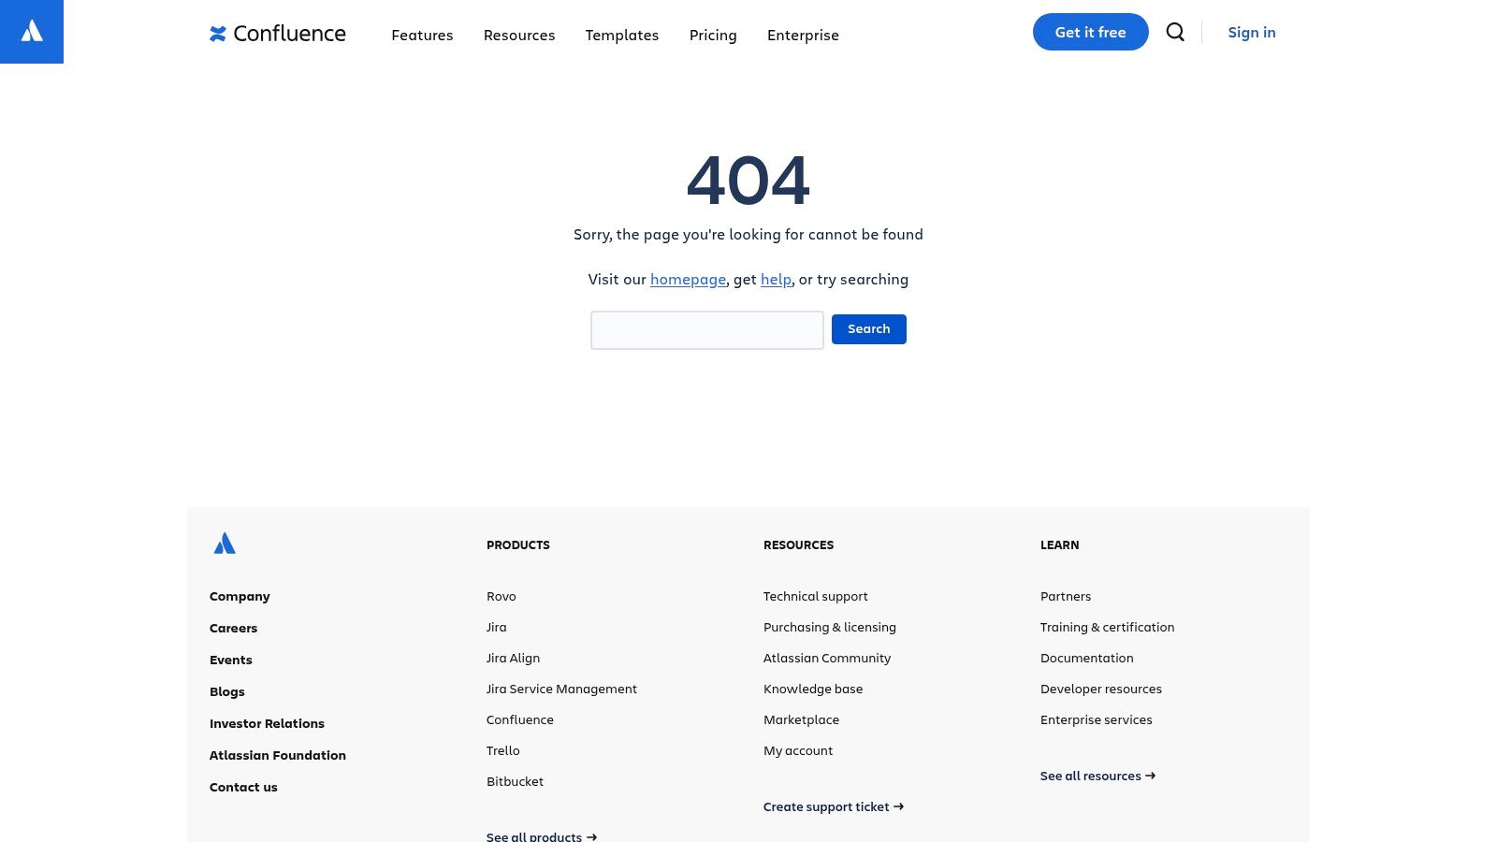Open the Blogs footer link
Screen dimensions: 1497x842
(227, 691)
